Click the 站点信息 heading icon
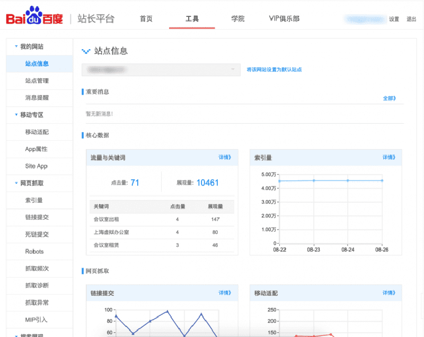 86,51
